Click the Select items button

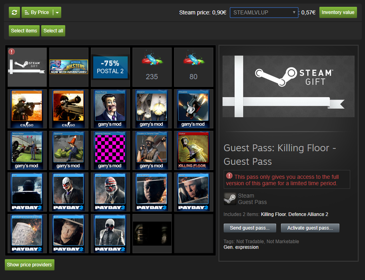24,31
